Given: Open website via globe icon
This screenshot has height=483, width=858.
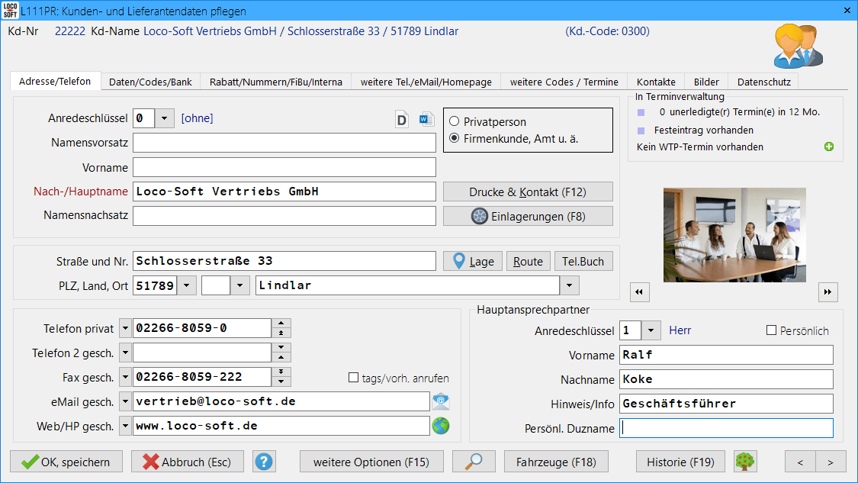Looking at the screenshot, I should 441,426.
